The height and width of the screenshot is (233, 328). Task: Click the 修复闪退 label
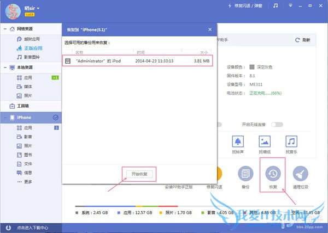point(214,187)
